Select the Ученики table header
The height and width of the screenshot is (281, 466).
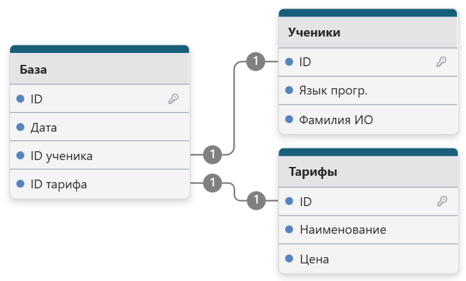[x=368, y=32]
